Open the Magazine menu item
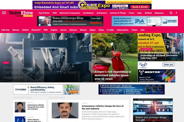This screenshot has width=184, height=122. (159, 13)
